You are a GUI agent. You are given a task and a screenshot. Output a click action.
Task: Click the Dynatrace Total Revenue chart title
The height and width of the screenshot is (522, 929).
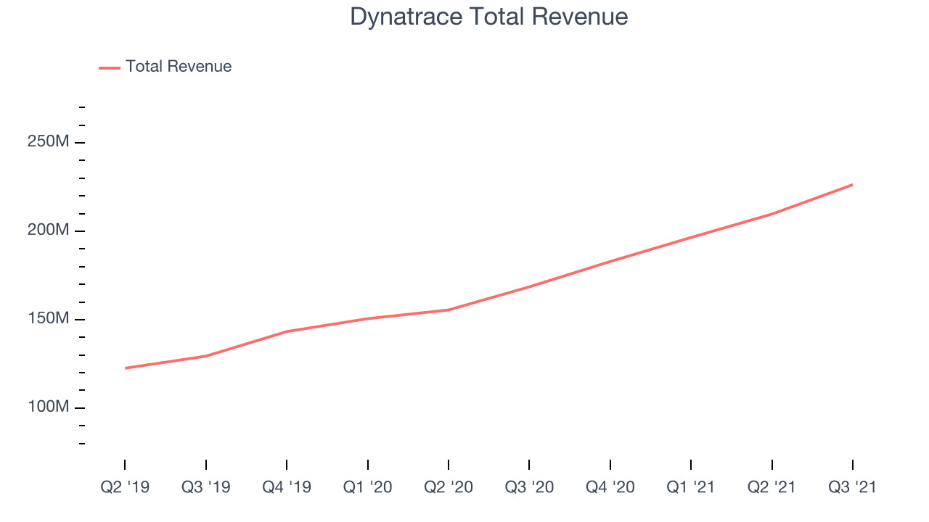[489, 17]
